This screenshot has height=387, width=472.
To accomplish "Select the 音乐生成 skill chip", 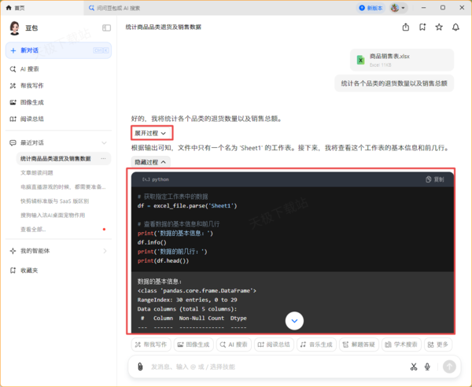I will click(x=316, y=345).
